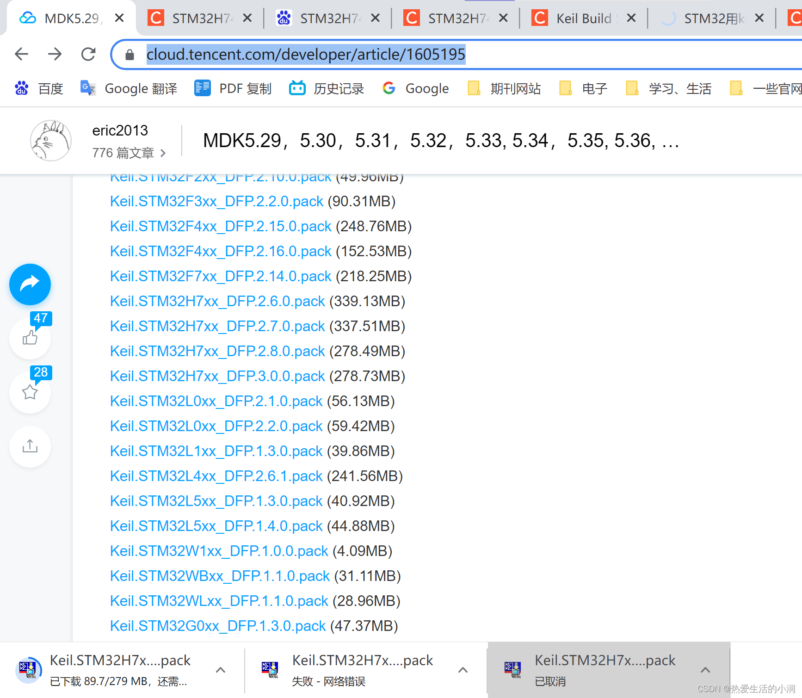Open the 期刊网站 bookmark folder

[504, 88]
